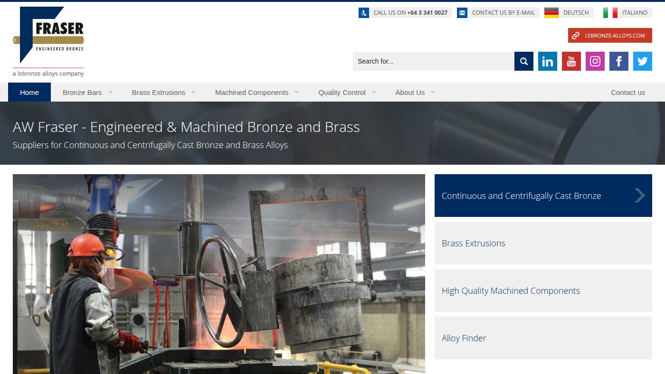Viewport: 665px width, 374px height.
Task: Click the 'a lebronze alloys company' tagline
Action: tap(48, 74)
